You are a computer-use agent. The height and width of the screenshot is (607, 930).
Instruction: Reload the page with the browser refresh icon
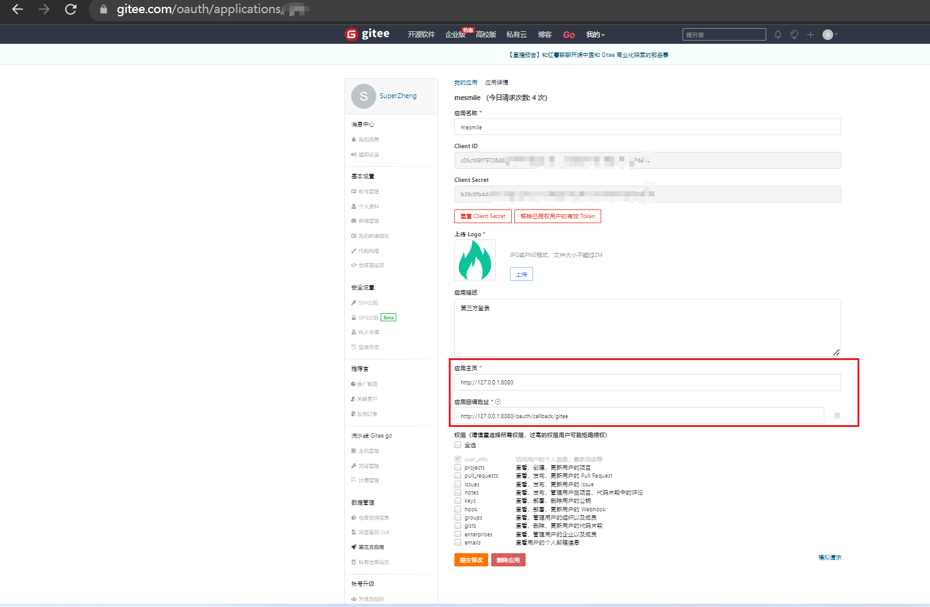(x=71, y=9)
